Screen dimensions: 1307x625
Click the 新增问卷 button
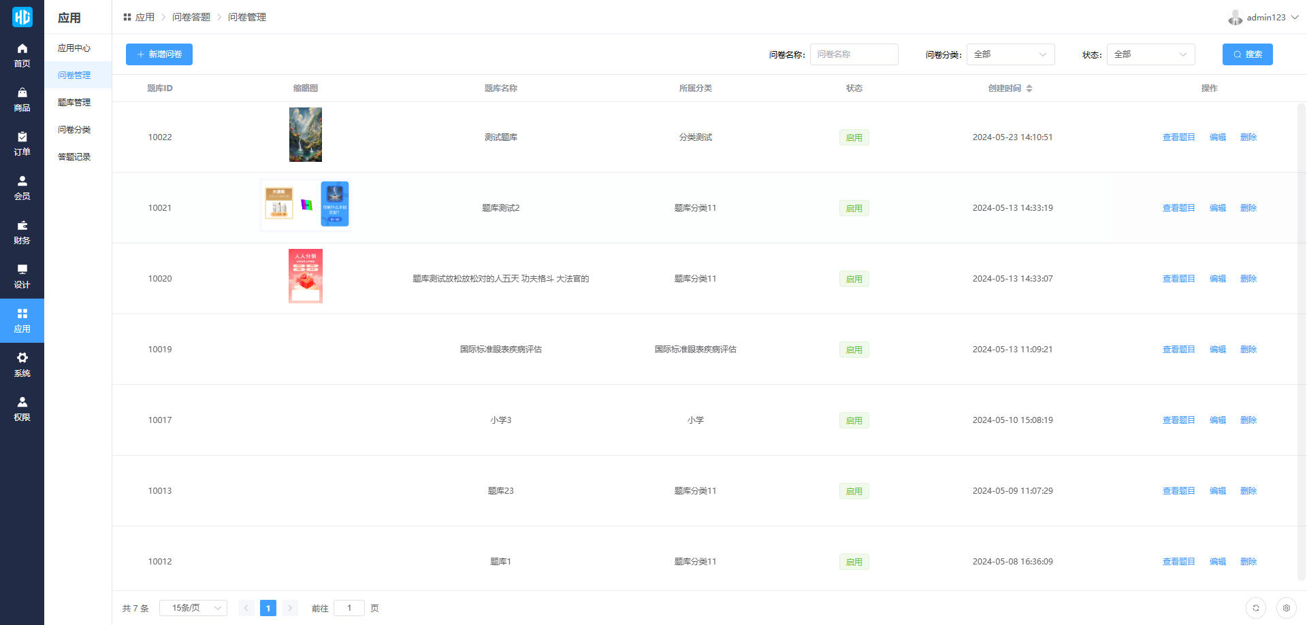[x=159, y=54]
